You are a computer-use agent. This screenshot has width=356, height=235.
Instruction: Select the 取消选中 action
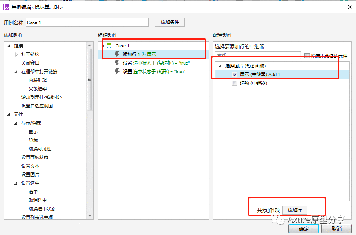pyautogui.click(x=38, y=200)
